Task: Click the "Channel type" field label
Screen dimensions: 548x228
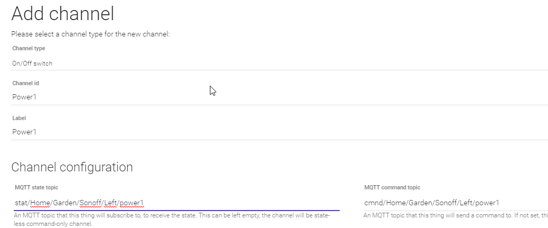Action: click(29, 49)
